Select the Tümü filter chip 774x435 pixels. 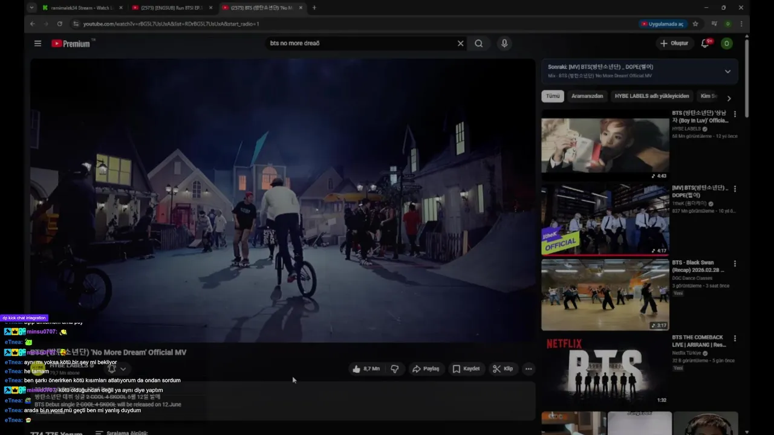click(553, 96)
